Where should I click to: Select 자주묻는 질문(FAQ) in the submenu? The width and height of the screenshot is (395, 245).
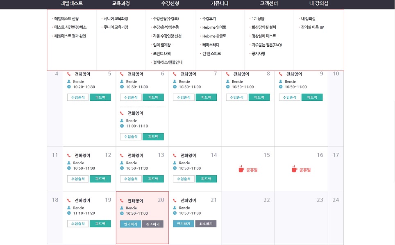click(267, 45)
